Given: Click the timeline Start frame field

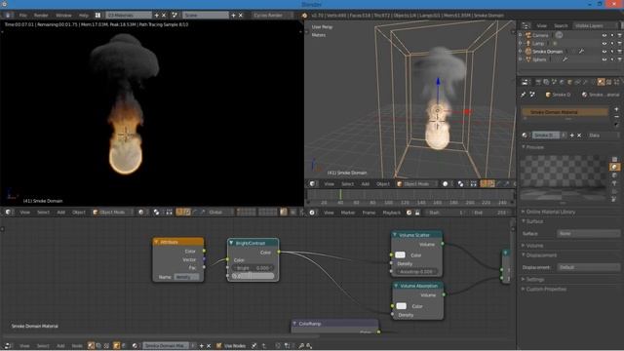Looking at the screenshot, I should pyautogui.click(x=446, y=213).
